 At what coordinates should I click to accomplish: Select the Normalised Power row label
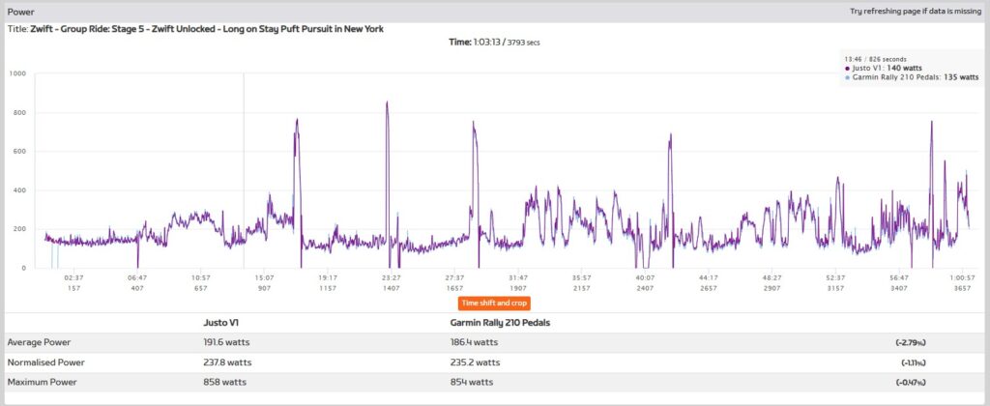(44, 362)
